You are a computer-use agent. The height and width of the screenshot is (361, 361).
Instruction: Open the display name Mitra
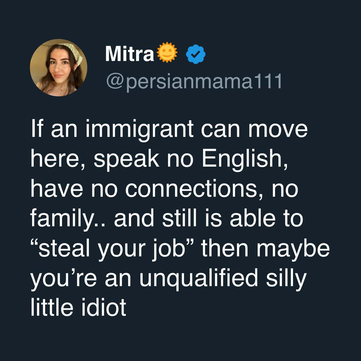pos(129,54)
